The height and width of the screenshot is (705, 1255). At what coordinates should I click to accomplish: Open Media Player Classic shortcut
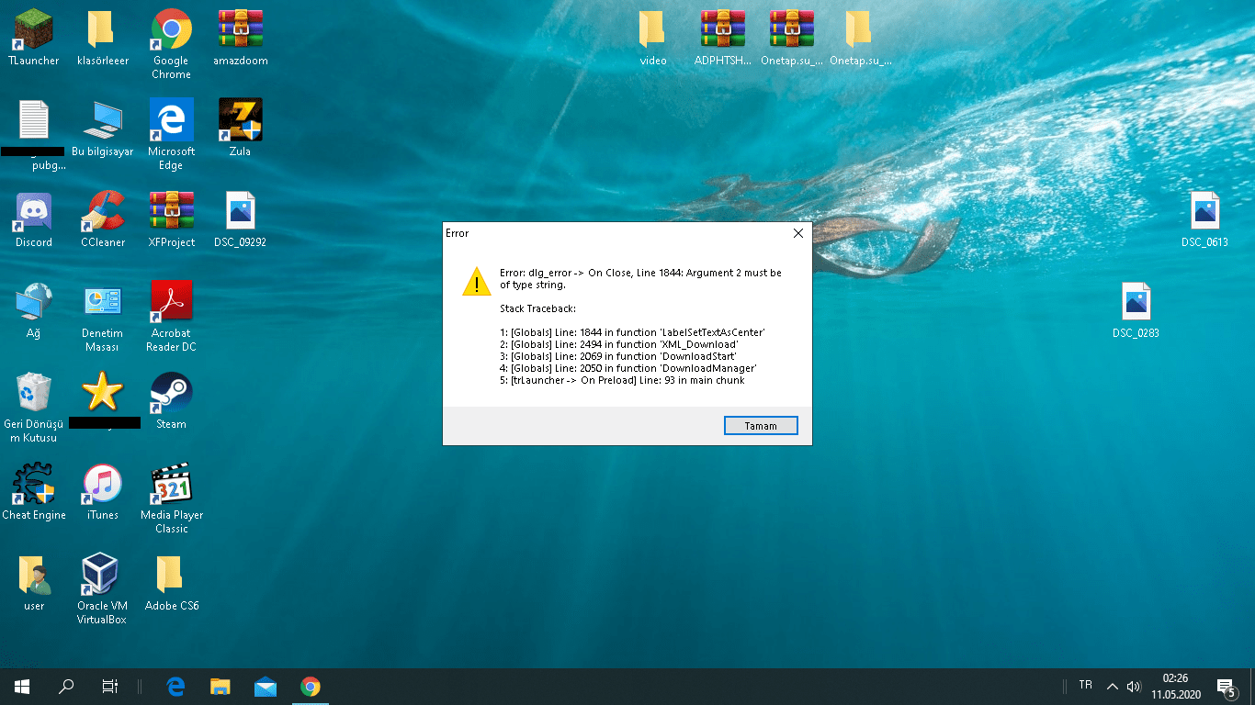click(x=171, y=498)
